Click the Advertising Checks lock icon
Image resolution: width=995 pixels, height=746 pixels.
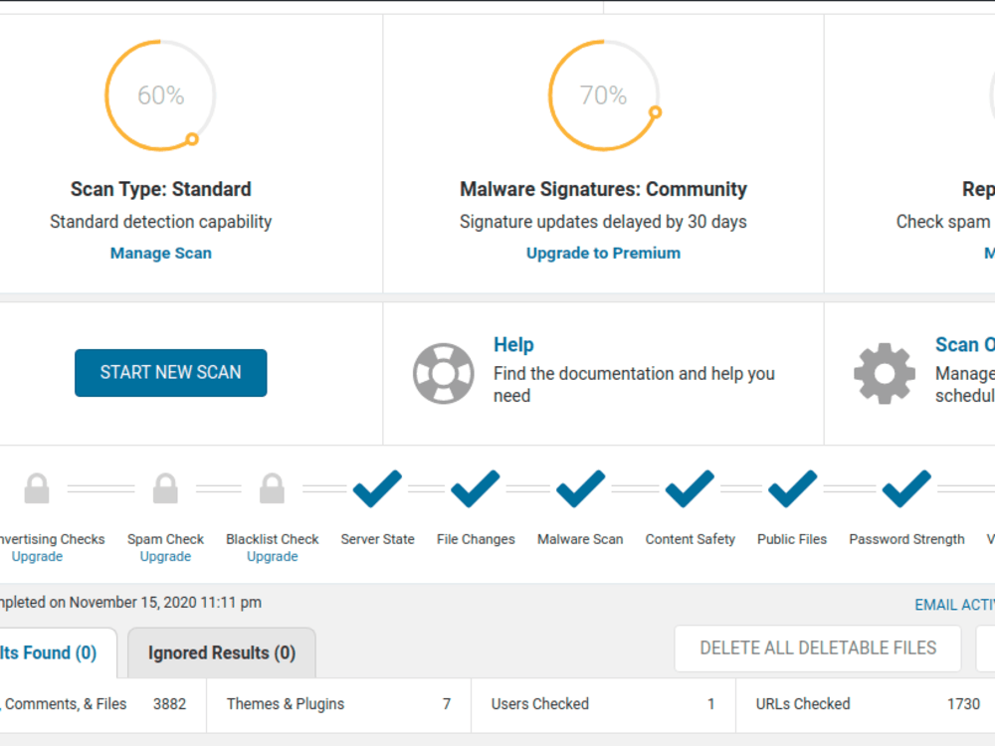[x=37, y=488]
